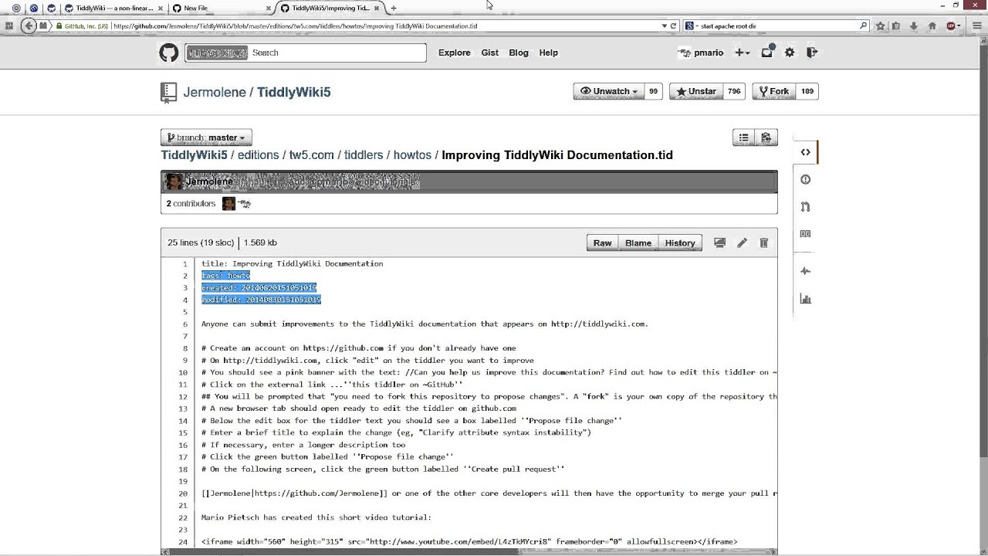Open the Explore menu item

(454, 53)
